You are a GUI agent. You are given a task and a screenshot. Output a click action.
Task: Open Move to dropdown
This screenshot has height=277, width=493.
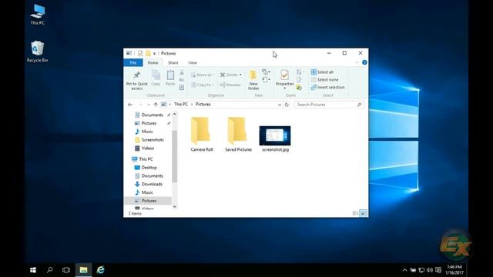pyautogui.click(x=203, y=75)
